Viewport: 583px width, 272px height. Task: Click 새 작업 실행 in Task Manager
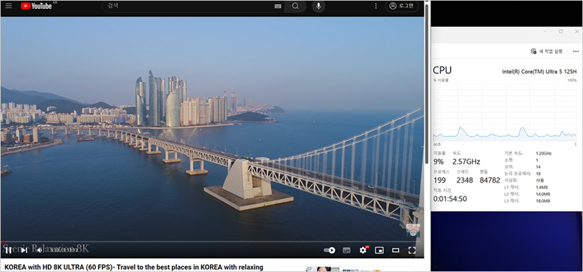[546, 51]
